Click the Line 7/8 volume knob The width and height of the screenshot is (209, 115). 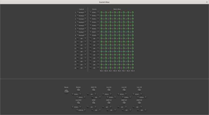[139, 90]
